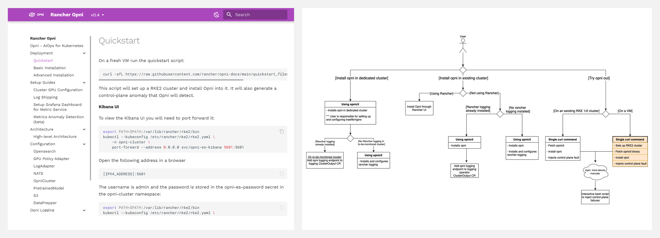The height and width of the screenshot is (238, 660).
Task: Open the OpniCluster configuration page
Action: [44, 181]
